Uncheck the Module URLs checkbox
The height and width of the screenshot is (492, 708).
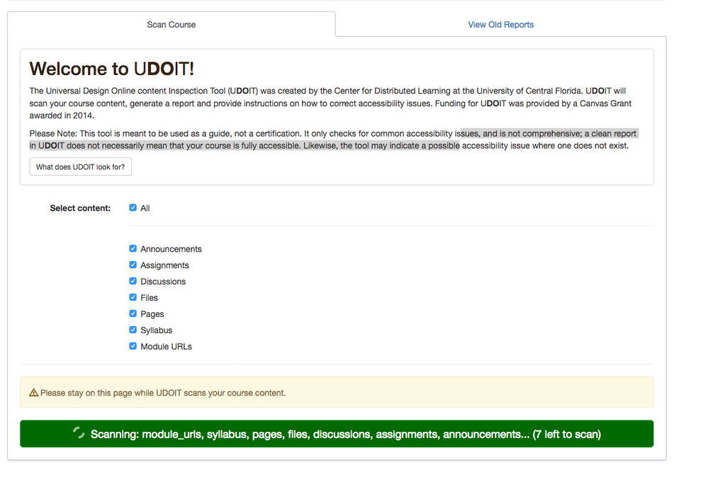point(133,346)
